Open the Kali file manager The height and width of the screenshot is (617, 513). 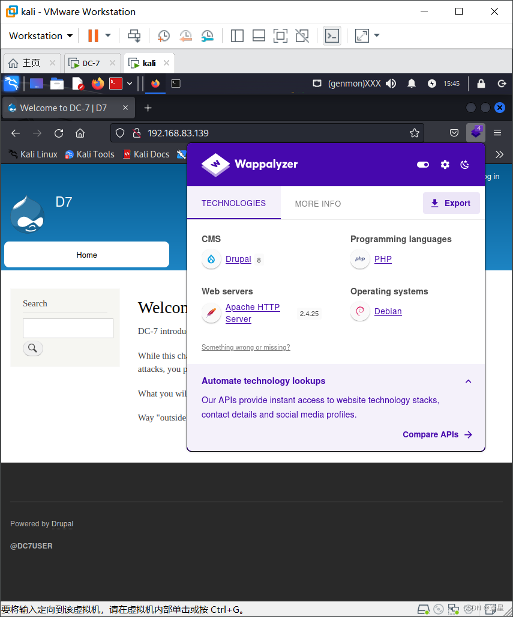pyautogui.click(x=56, y=84)
